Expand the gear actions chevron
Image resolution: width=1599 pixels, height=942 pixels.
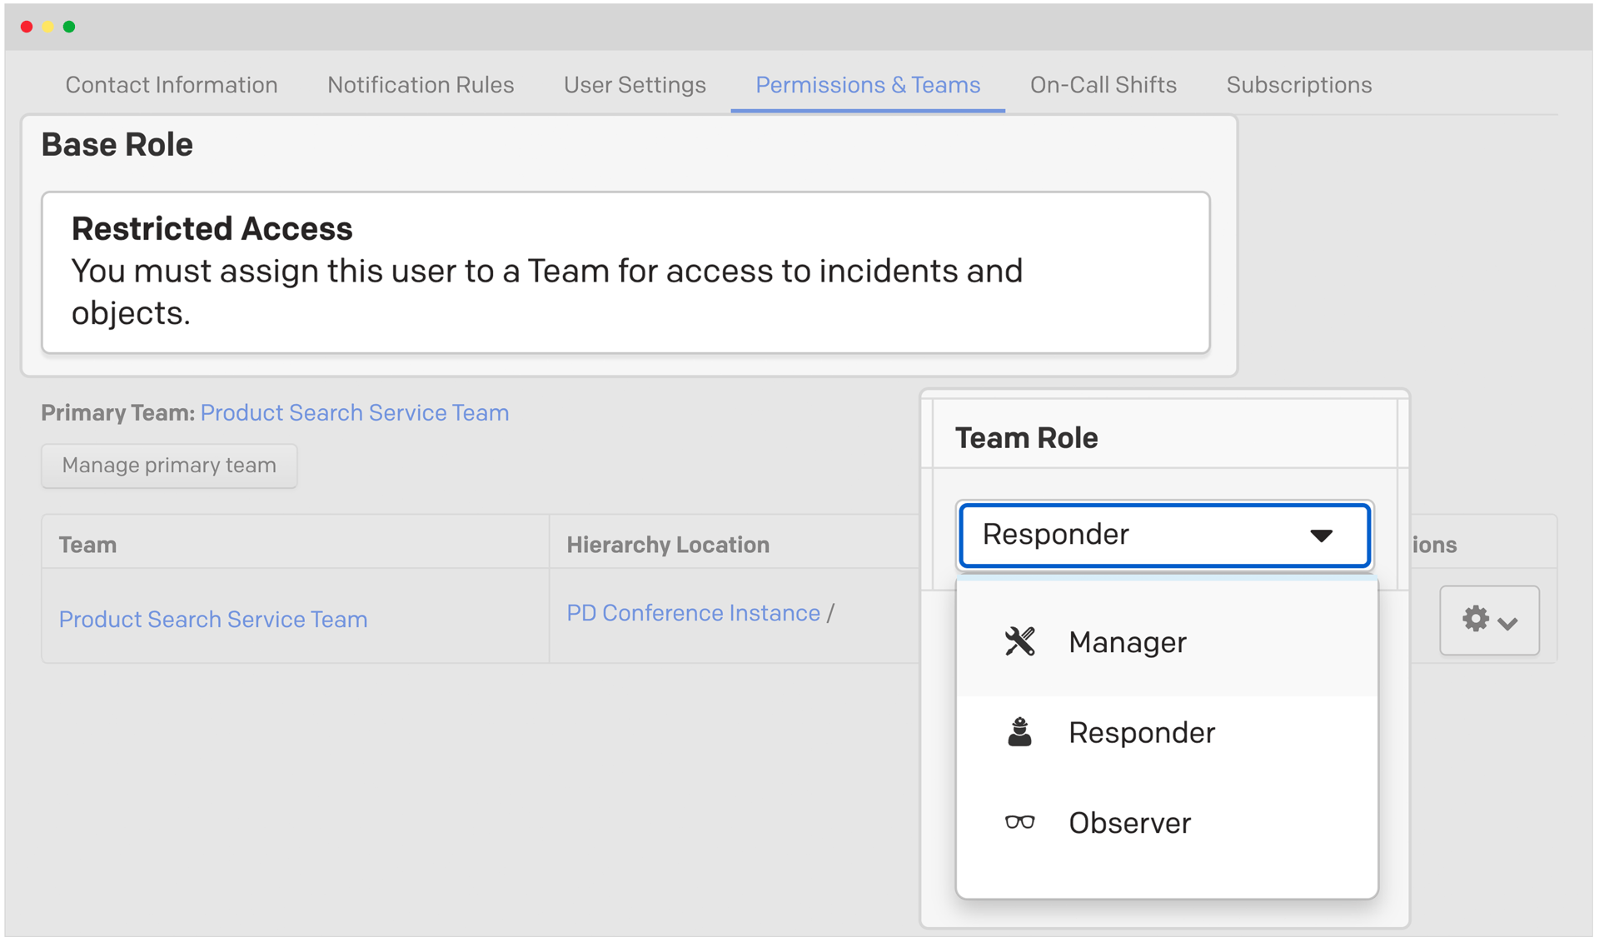coord(1506,622)
